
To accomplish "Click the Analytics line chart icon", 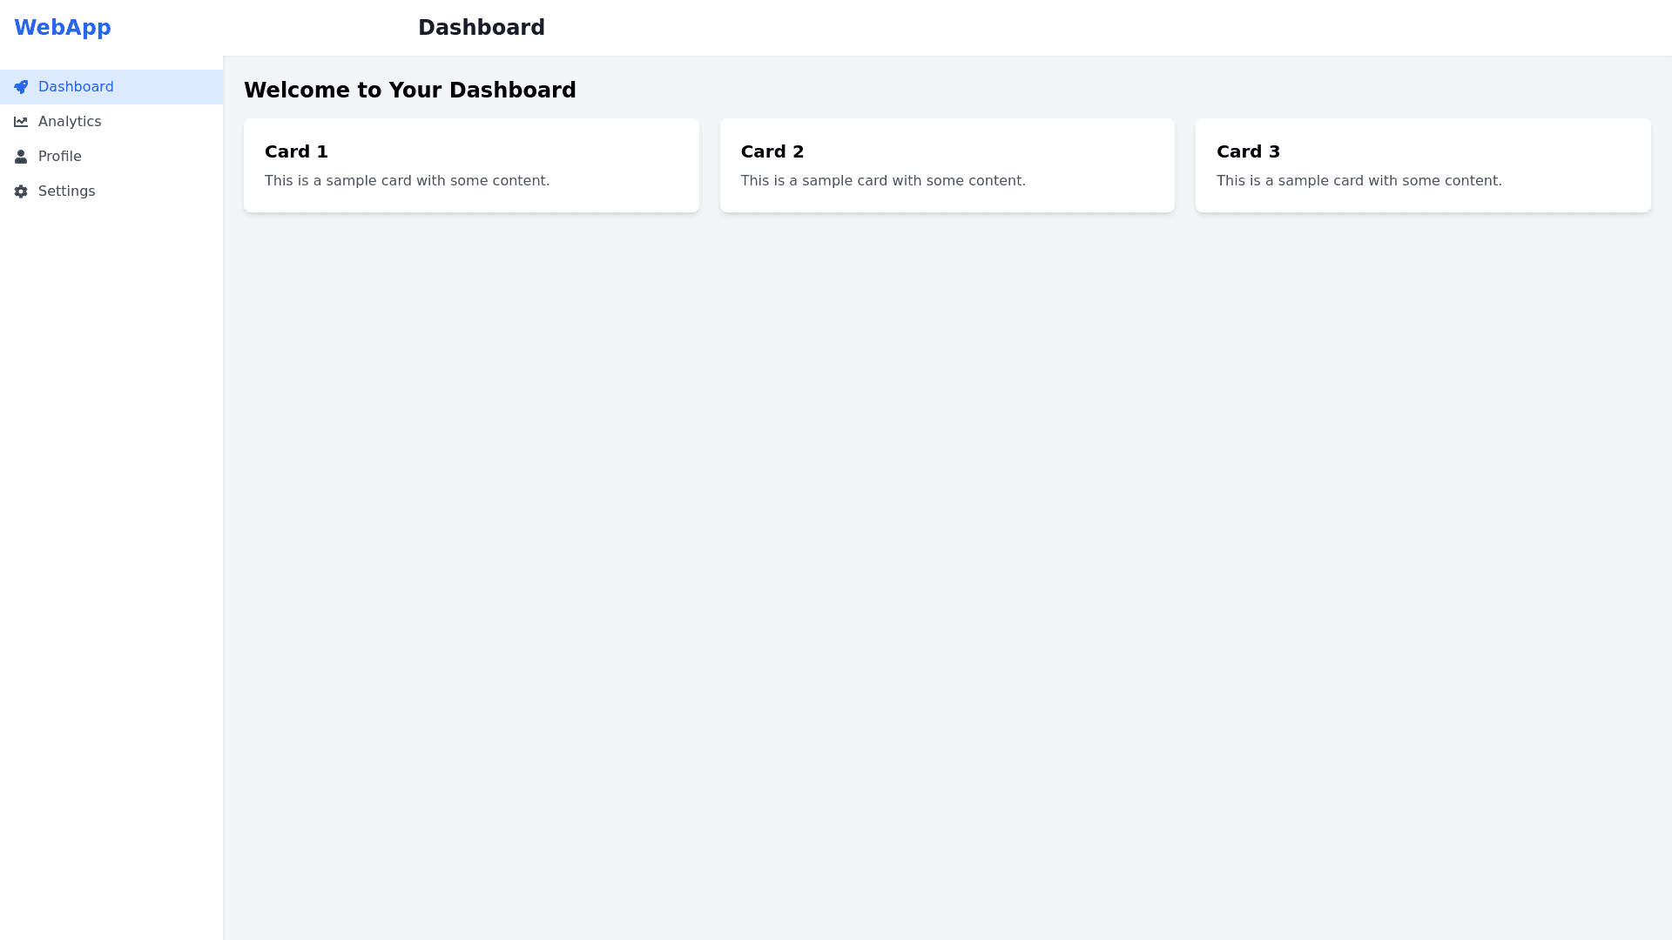I will point(21,122).
